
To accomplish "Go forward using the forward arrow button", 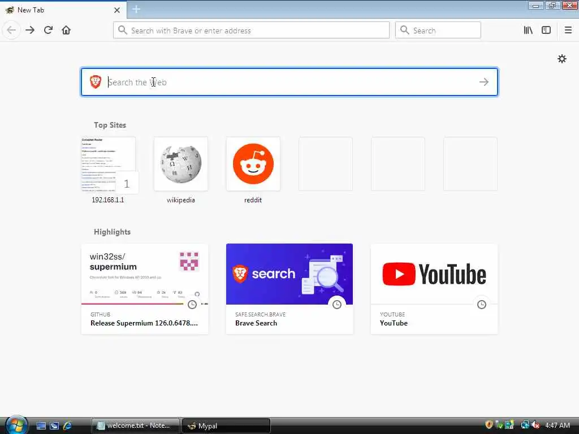I will pyautogui.click(x=30, y=31).
